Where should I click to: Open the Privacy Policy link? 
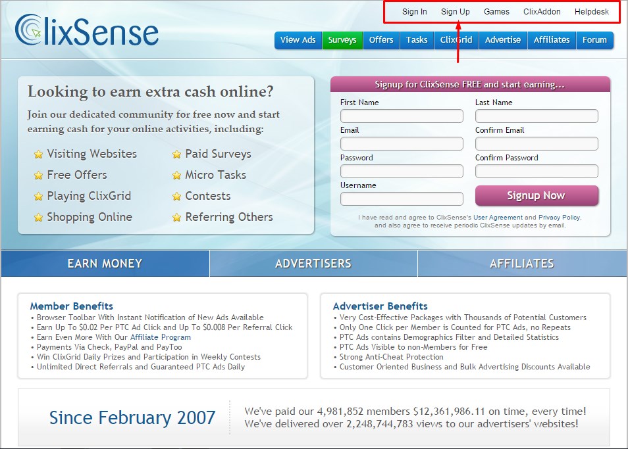(x=559, y=218)
